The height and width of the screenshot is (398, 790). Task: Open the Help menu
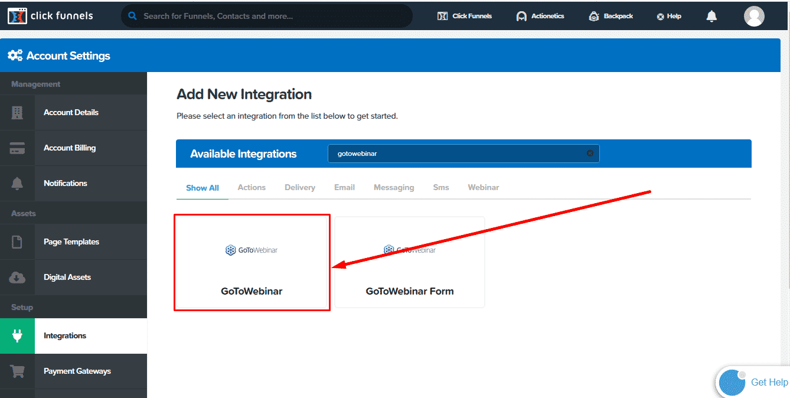pyautogui.click(x=669, y=17)
